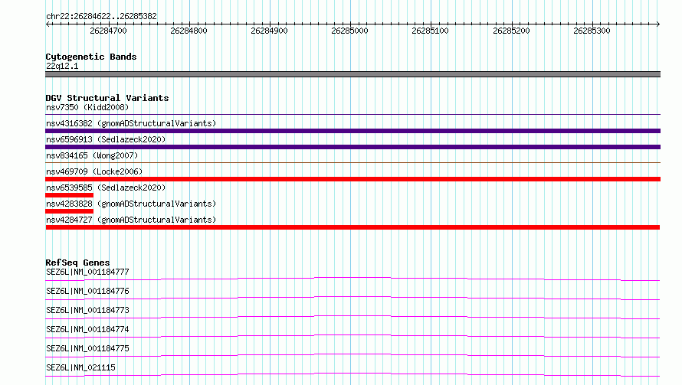Viewport: 682px width, 385px height.
Task: Open variant nsv6596913 (Sedlazeck2020) label
Action: (x=106, y=139)
